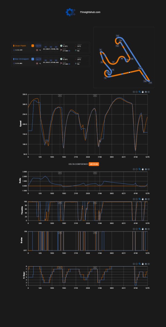Click the T1 turn label on the track map
The width and height of the screenshot is (166, 327).
(105, 78)
